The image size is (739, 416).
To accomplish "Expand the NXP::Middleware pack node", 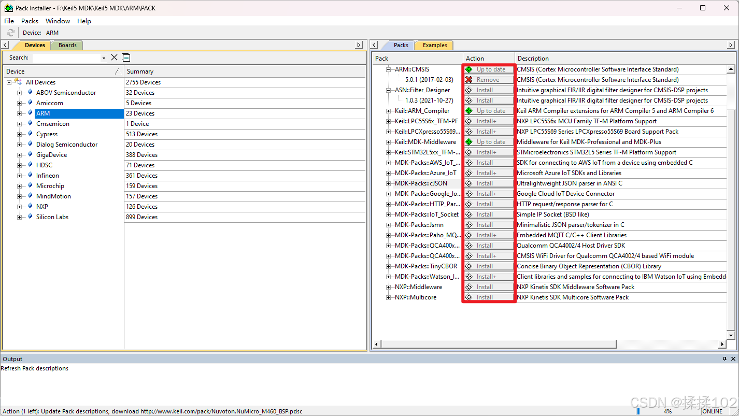I will [x=389, y=287].
